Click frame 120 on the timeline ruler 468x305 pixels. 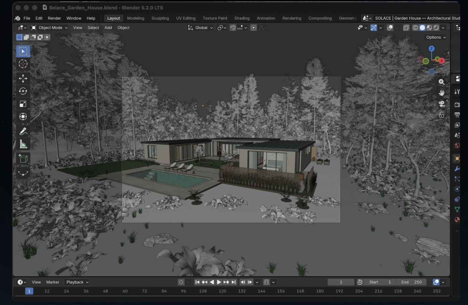point(223,291)
